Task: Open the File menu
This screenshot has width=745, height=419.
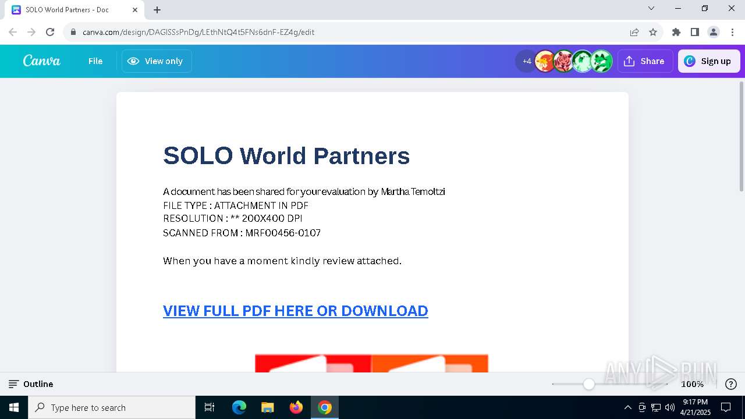Action: (x=95, y=61)
